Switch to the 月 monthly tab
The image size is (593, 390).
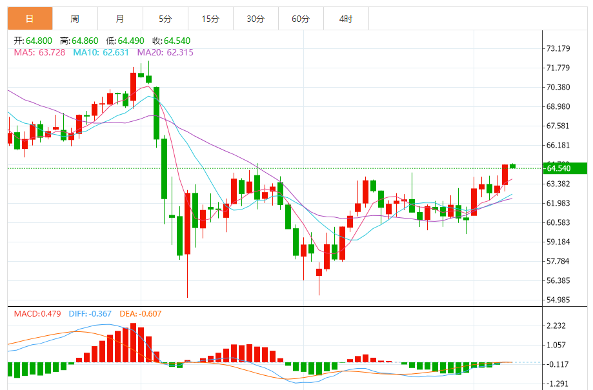(x=120, y=19)
